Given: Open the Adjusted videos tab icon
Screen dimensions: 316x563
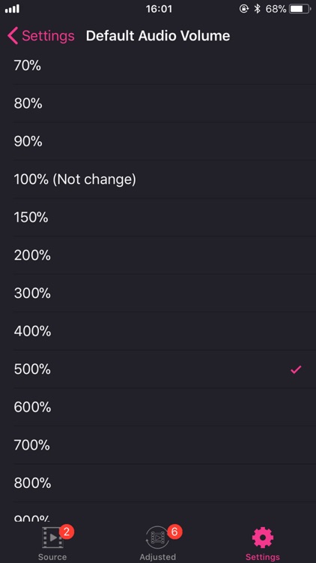Looking at the screenshot, I should coord(157,537).
